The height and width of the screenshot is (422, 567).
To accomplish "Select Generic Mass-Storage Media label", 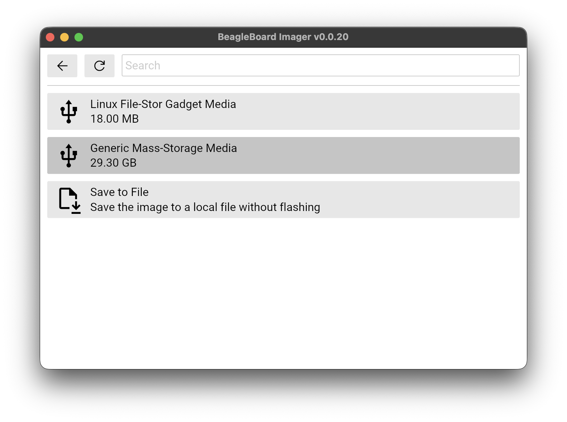I will coord(164,148).
